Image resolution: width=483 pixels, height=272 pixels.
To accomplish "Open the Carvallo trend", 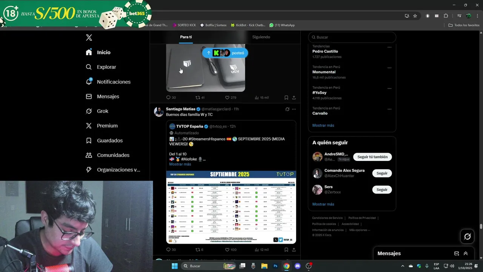I will pos(320,113).
